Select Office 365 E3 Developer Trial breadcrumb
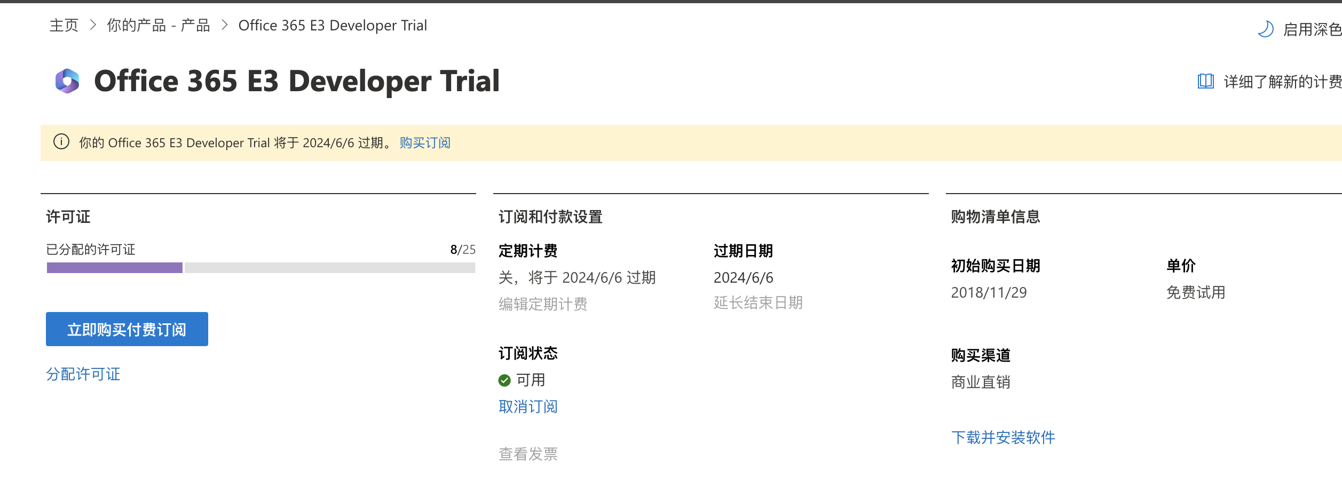The width and height of the screenshot is (1342, 496). click(333, 25)
